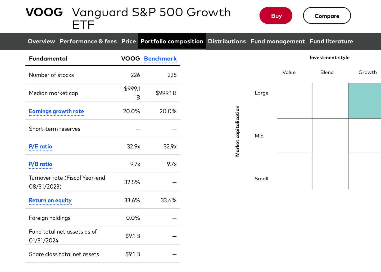Open the Compare tool

(x=327, y=16)
